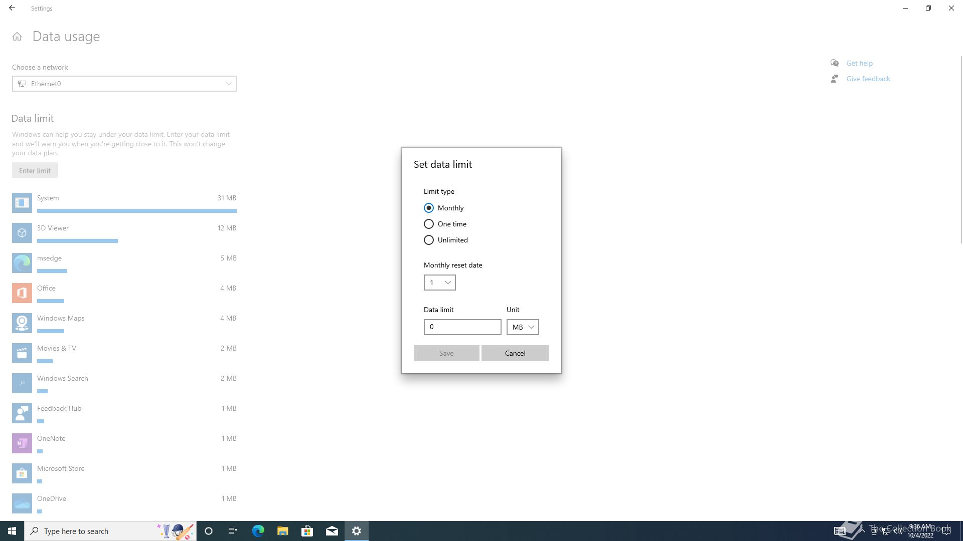Click the System usage progress bar
Viewport: 963px width, 541px height.
136,211
